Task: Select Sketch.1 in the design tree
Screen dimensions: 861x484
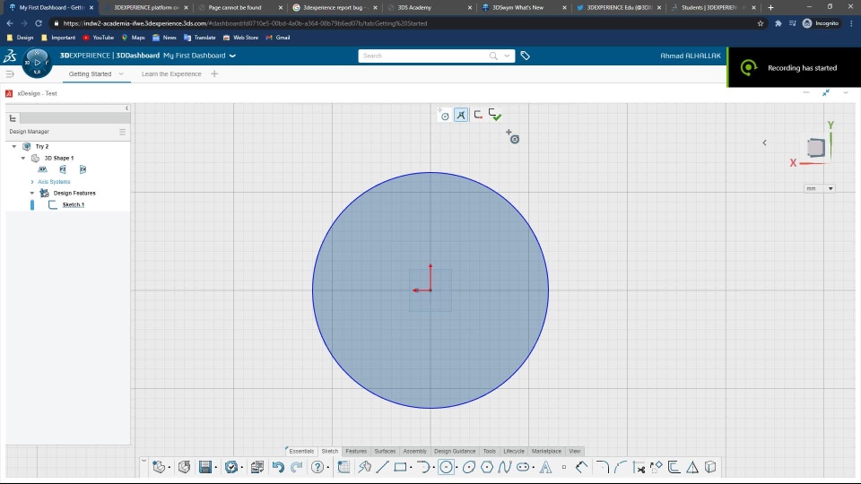Action: point(73,204)
